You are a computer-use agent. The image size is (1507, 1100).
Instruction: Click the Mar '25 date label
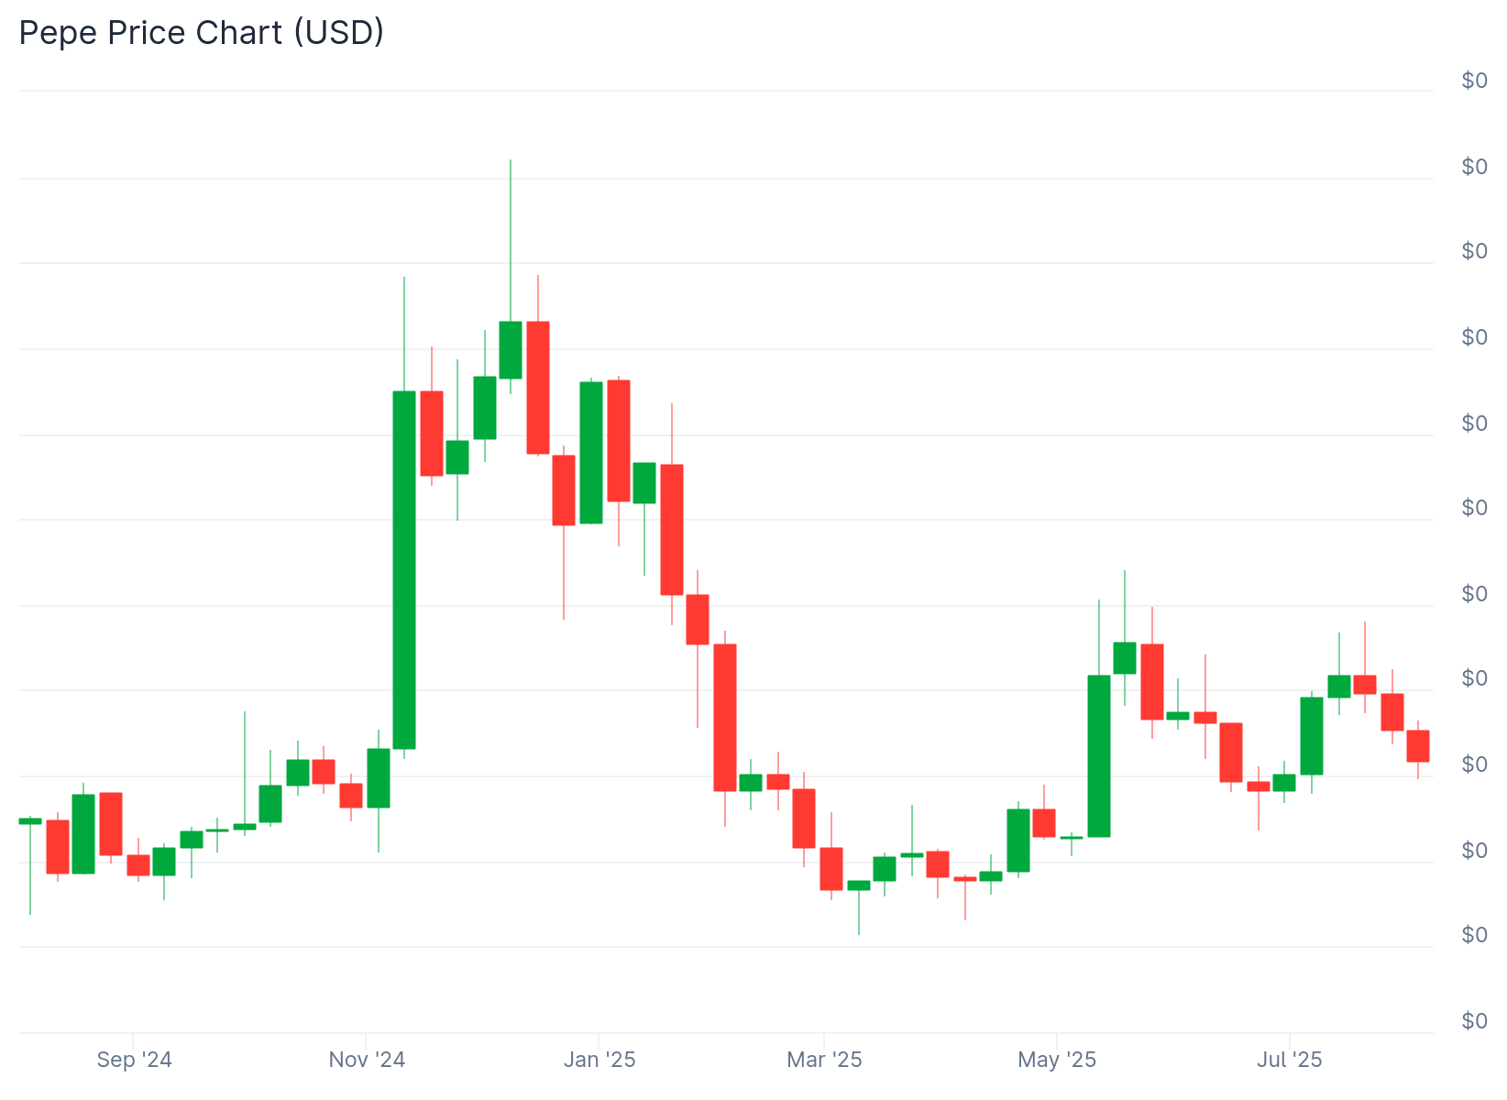824,1060
